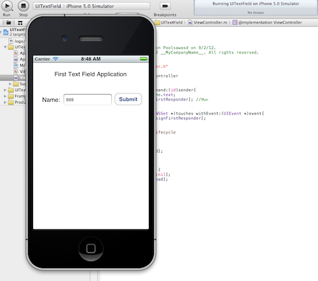Click the .m file icon in jump bar
This screenshot has height=281, width=318.
(x=190, y=22)
